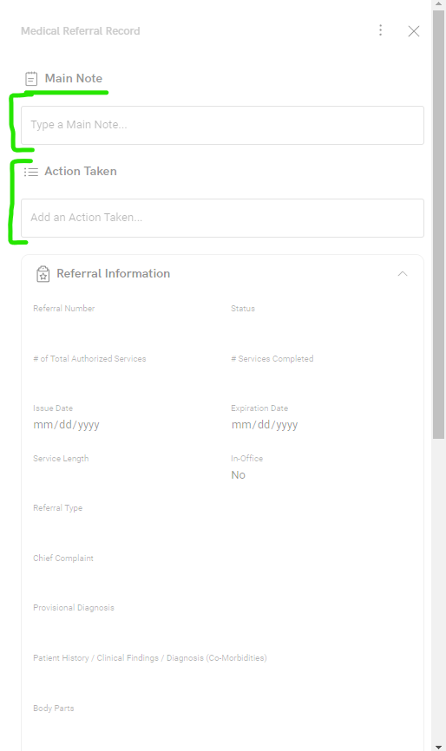Focus the Main Note text field

222,125
